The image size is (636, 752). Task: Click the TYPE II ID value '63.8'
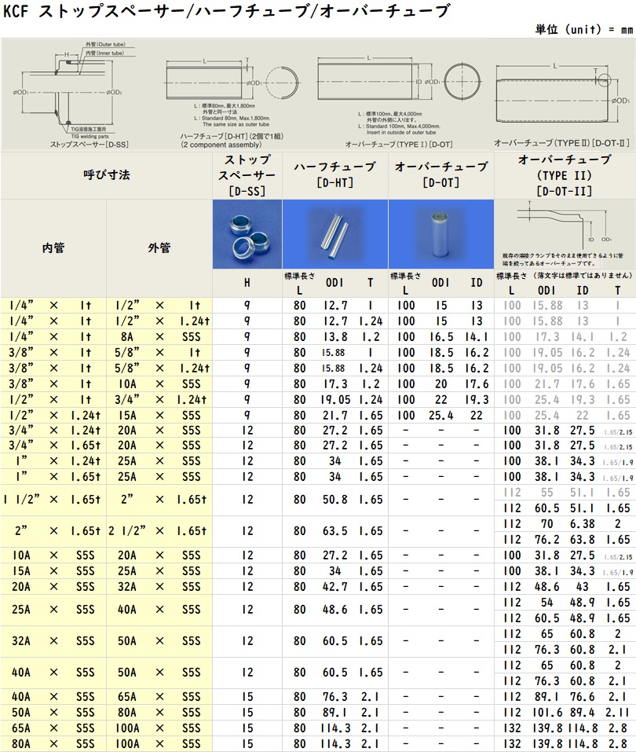point(583,540)
